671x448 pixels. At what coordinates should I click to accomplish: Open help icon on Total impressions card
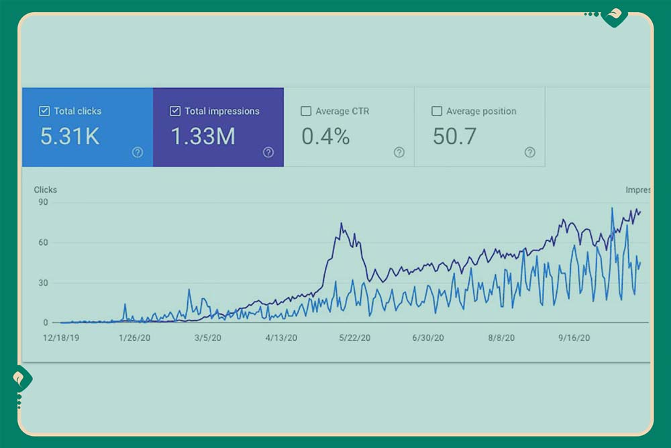point(268,152)
